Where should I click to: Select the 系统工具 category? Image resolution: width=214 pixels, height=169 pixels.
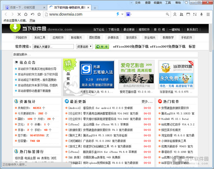[x=40, y=37]
